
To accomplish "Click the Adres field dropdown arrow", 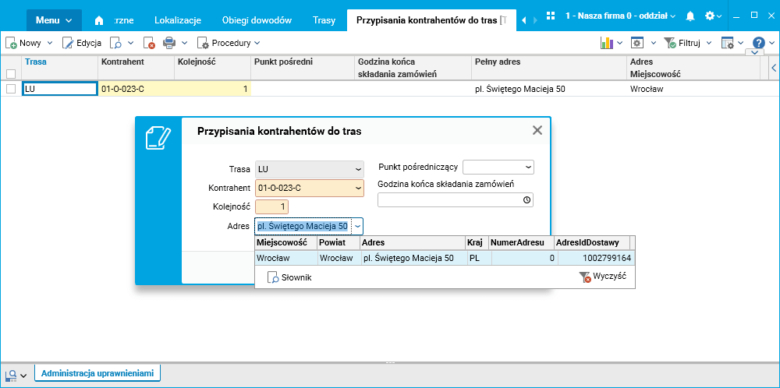I will (358, 226).
